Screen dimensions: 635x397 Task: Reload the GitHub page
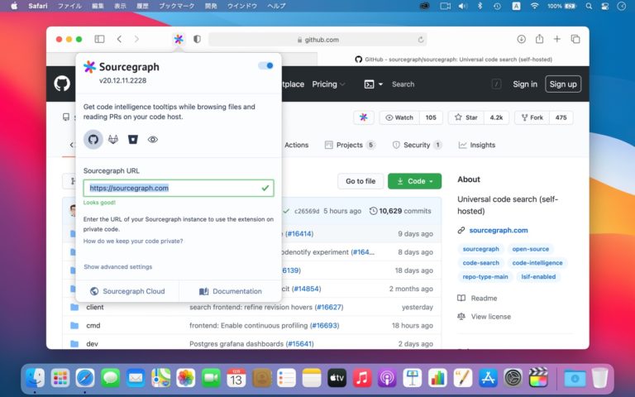[x=421, y=40]
